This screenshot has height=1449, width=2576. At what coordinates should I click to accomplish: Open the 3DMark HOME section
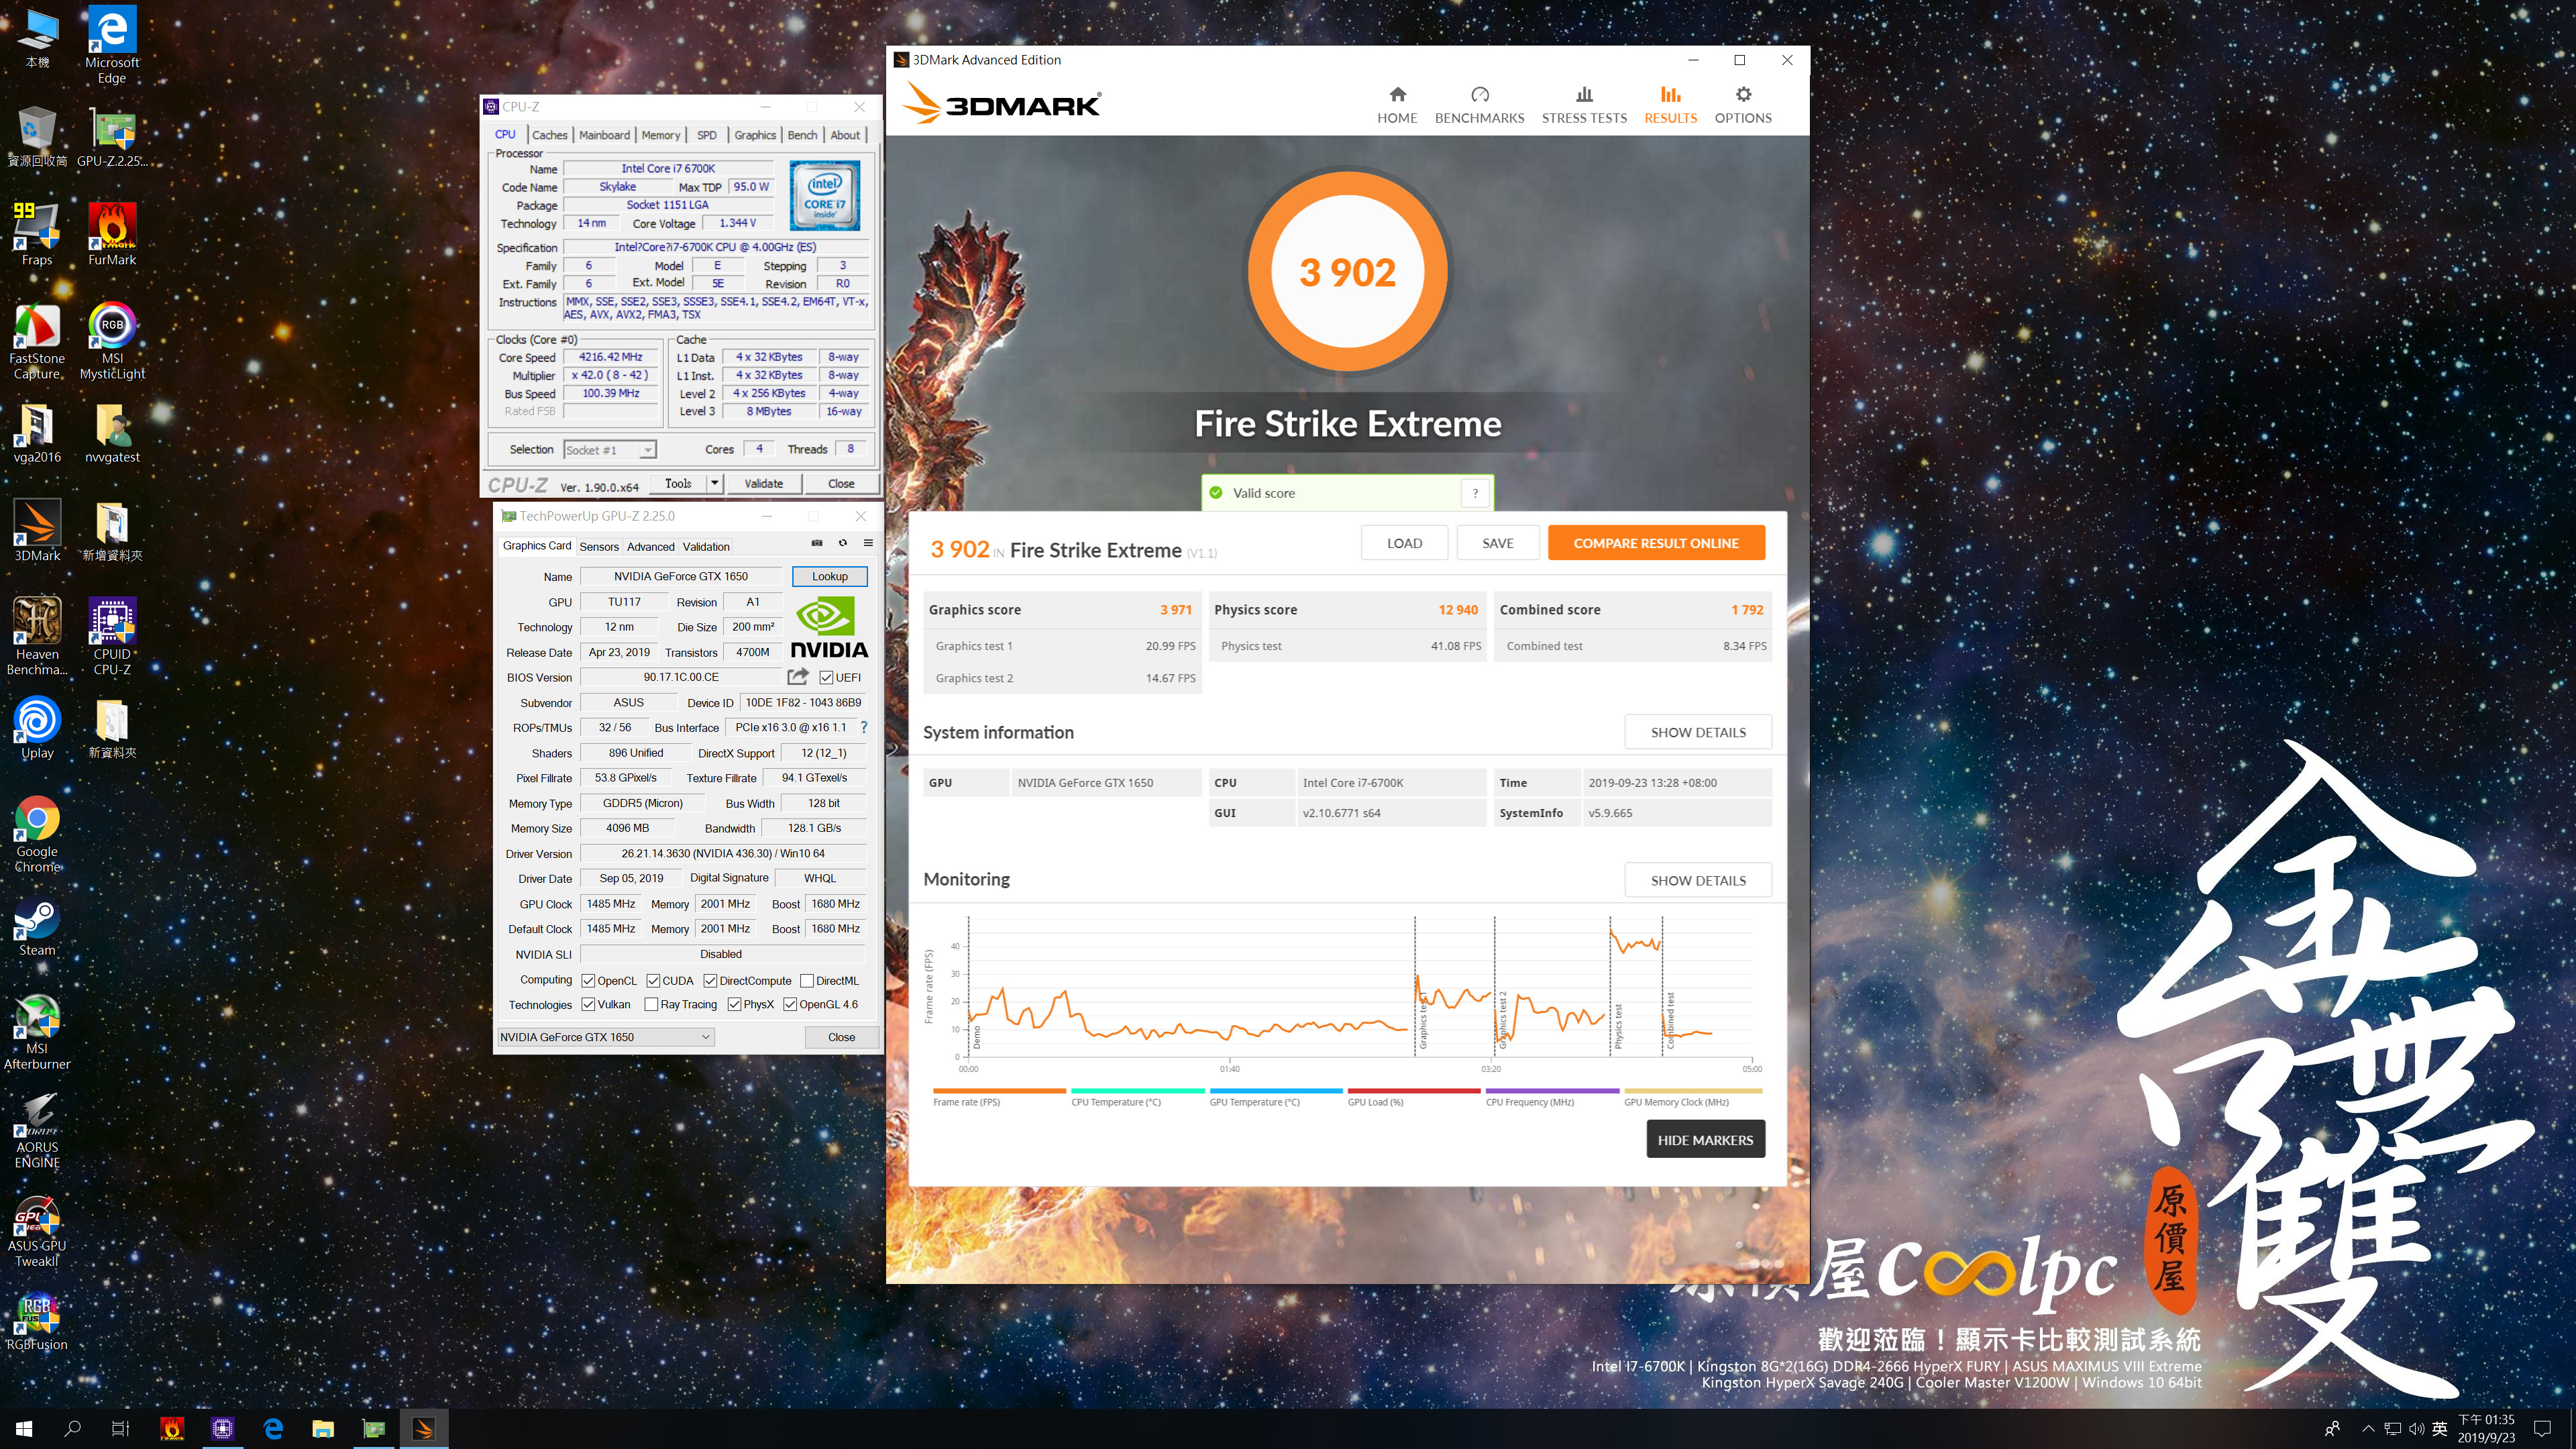(x=1397, y=105)
